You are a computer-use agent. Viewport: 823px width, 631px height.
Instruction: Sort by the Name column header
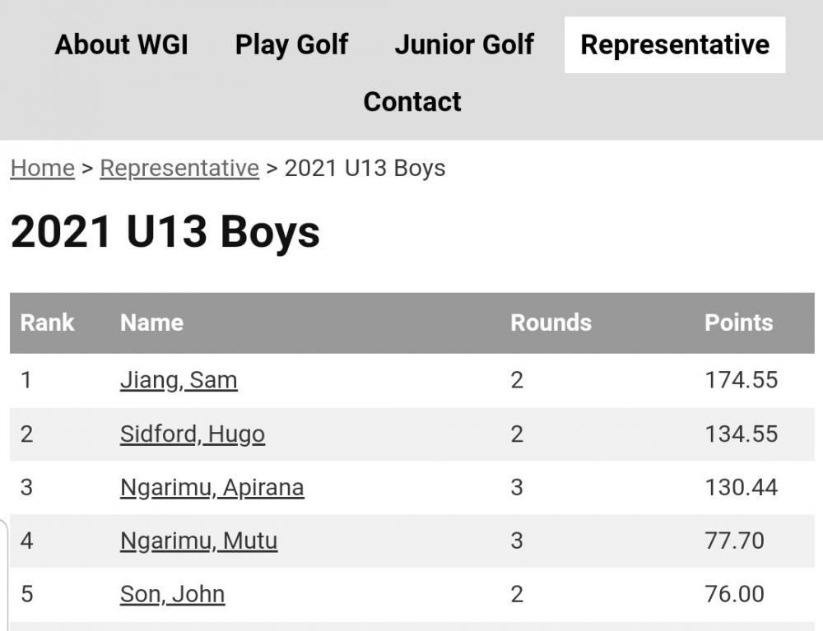151,322
